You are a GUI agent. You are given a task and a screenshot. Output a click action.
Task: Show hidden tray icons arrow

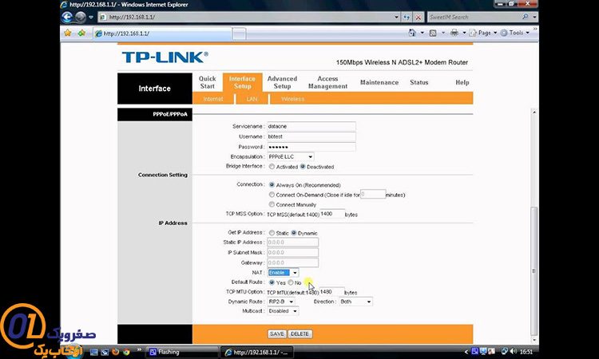(466, 352)
